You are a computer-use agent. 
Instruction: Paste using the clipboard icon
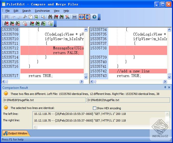coord(36,17)
